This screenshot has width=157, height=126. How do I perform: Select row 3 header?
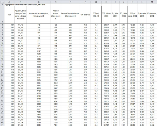point(2,25)
